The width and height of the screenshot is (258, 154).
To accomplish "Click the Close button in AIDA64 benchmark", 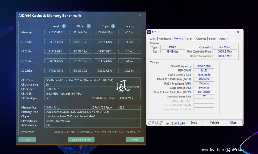I will [x=135, y=140].
